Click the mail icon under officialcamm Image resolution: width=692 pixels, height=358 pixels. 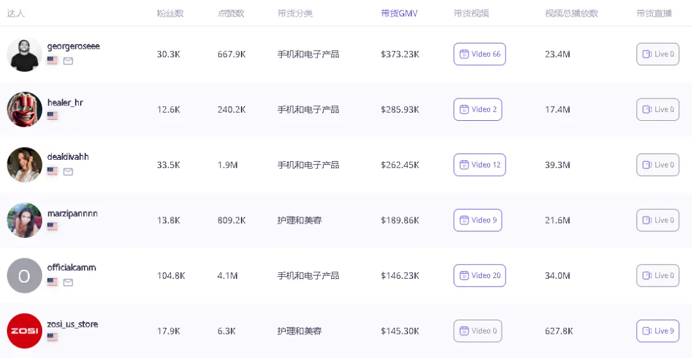pyautogui.click(x=68, y=282)
